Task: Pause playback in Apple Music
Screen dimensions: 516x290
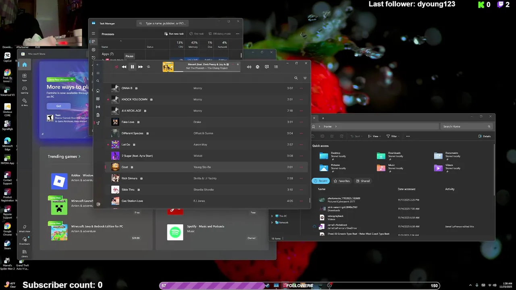Action: [132, 67]
